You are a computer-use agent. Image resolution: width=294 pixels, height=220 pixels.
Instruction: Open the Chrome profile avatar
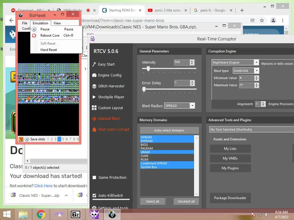click(x=273, y=20)
